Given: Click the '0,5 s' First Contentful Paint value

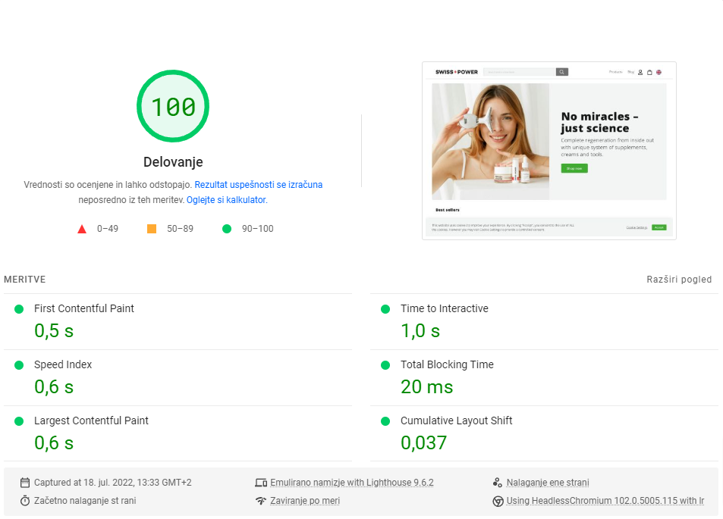Looking at the screenshot, I should 54,330.
